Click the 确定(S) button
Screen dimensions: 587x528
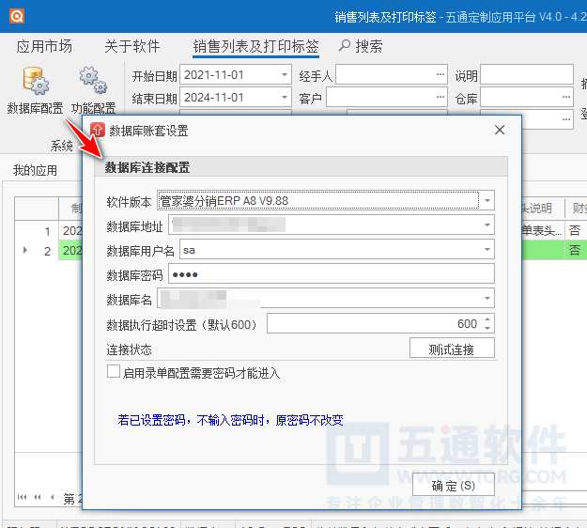pyautogui.click(x=454, y=486)
